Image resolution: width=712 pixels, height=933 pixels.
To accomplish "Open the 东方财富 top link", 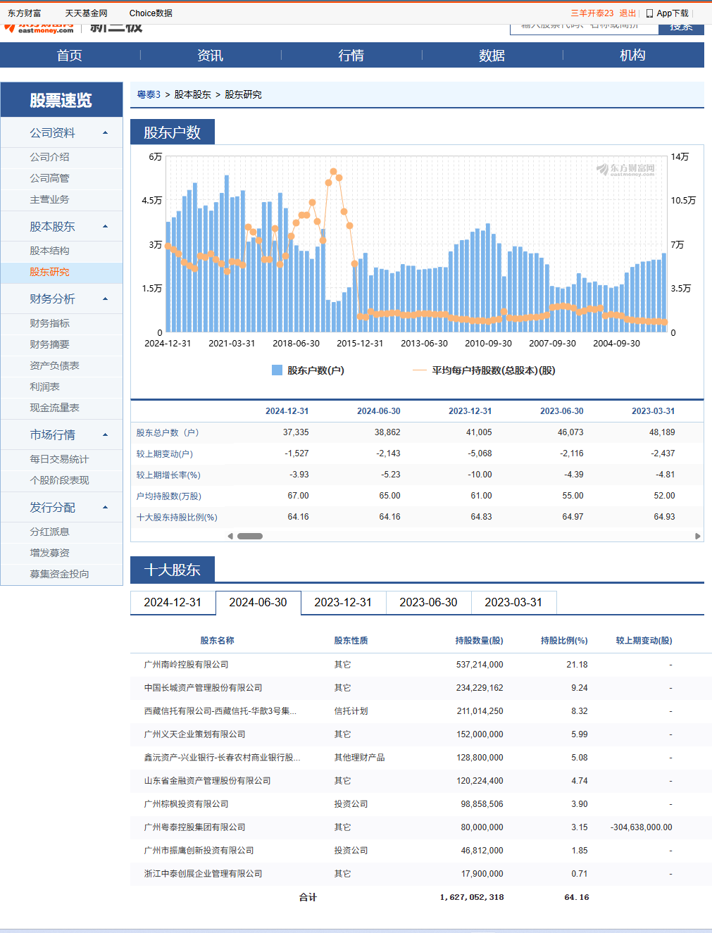I will pos(25,13).
